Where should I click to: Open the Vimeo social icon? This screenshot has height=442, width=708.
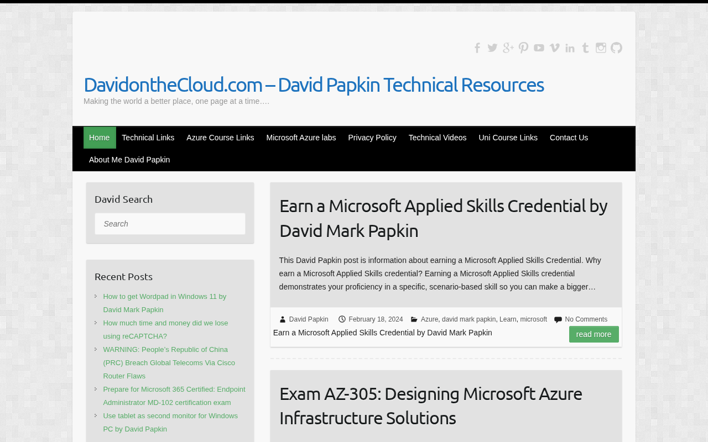[x=555, y=48]
